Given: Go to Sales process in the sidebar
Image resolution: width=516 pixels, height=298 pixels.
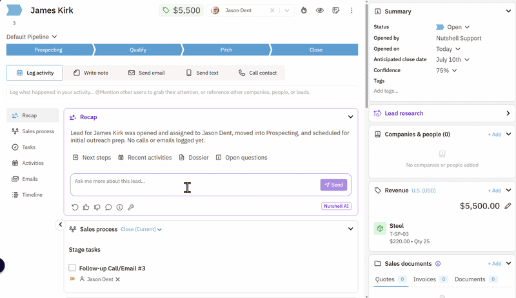Looking at the screenshot, I should pyautogui.click(x=33, y=131).
